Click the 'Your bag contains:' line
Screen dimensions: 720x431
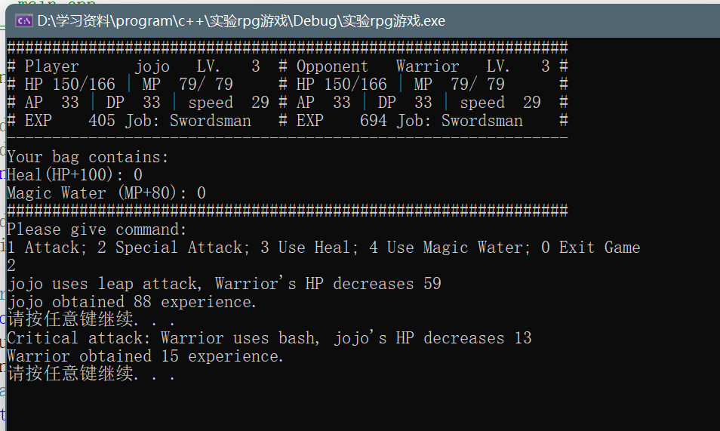click(x=88, y=157)
